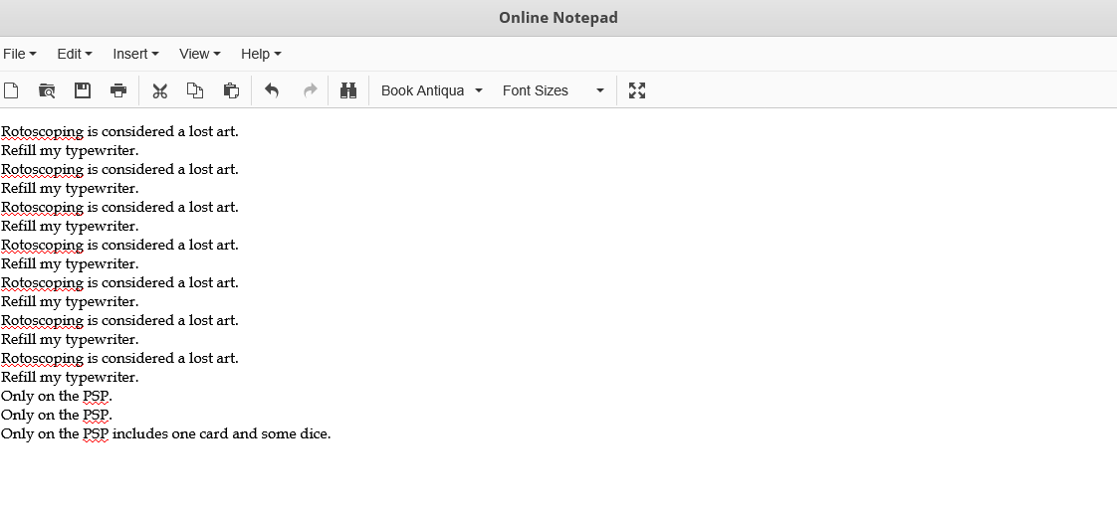Image resolution: width=1117 pixels, height=510 pixels.
Task: Create a new document with the blank page icon
Action: [x=11, y=90]
